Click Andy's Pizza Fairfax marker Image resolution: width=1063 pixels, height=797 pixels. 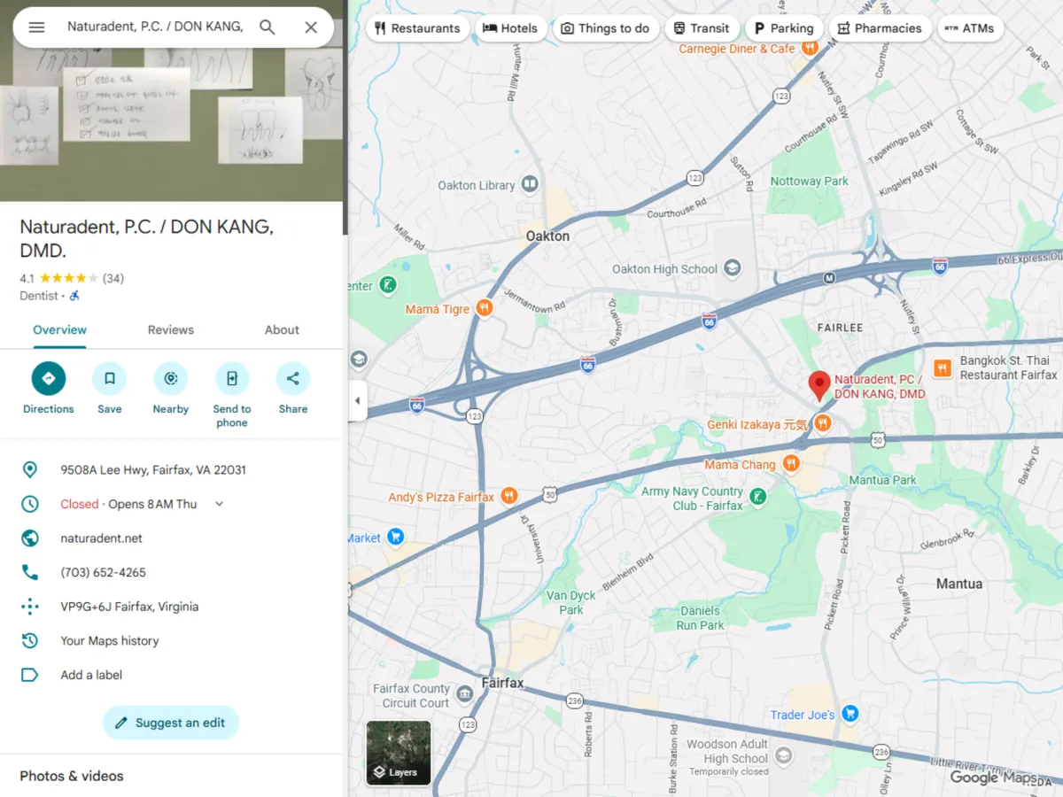click(509, 497)
